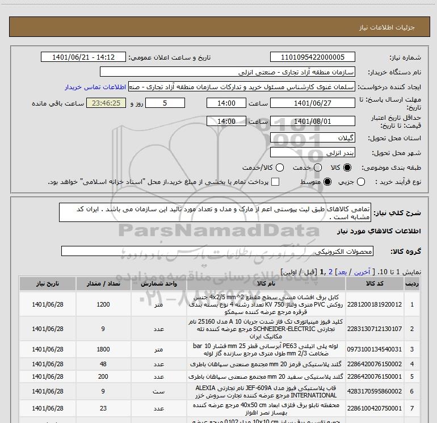437x423 pixels.
Task: Click واحد شمارش column header
Action: 158,283
